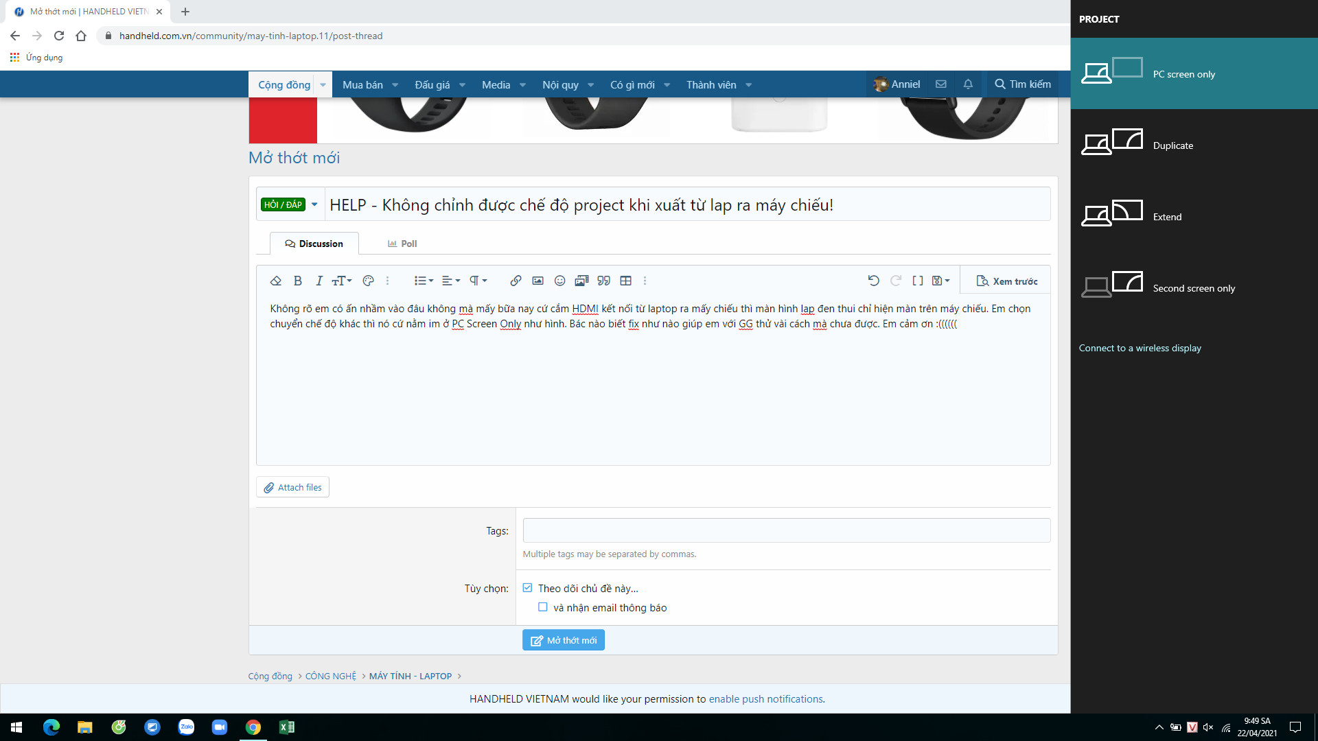This screenshot has height=741, width=1318.
Task: Click the insert image icon
Action: tap(537, 281)
